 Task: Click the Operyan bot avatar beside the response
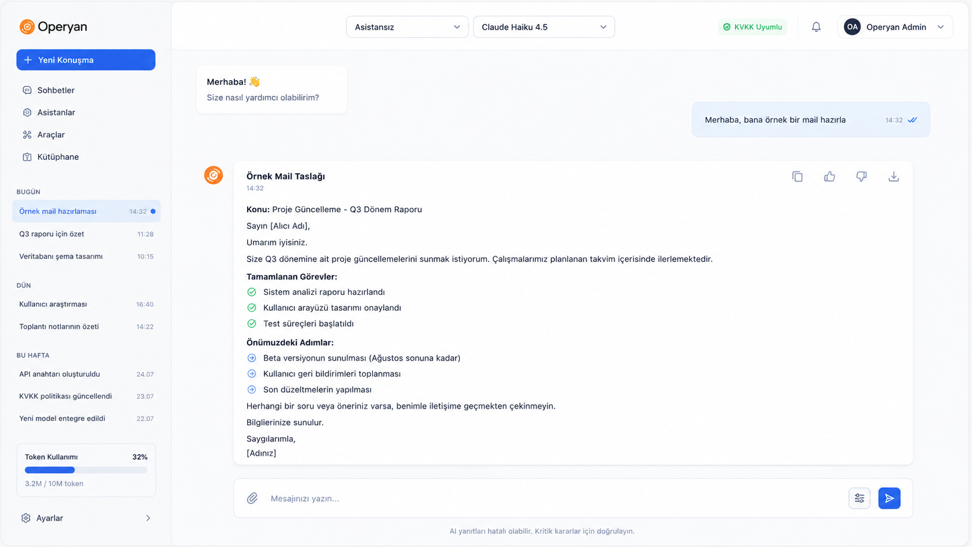click(213, 175)
